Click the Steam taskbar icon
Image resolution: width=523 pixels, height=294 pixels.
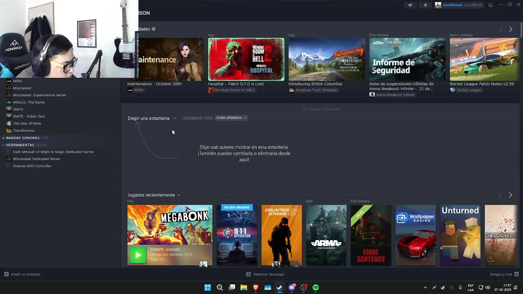click(279, 287)
